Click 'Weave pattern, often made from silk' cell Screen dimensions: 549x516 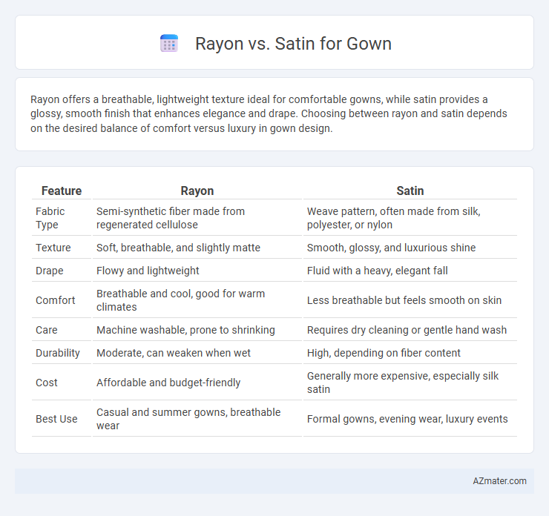(410, 218)
